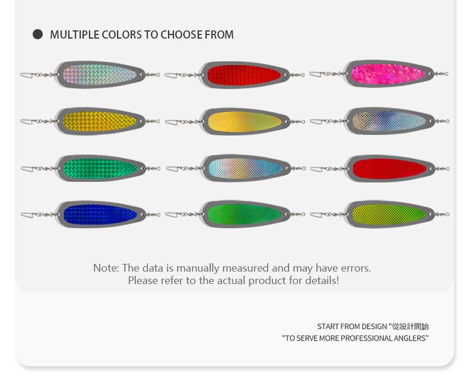Select the pink holographic lure

pyautogui.click(x=388, y=74)
